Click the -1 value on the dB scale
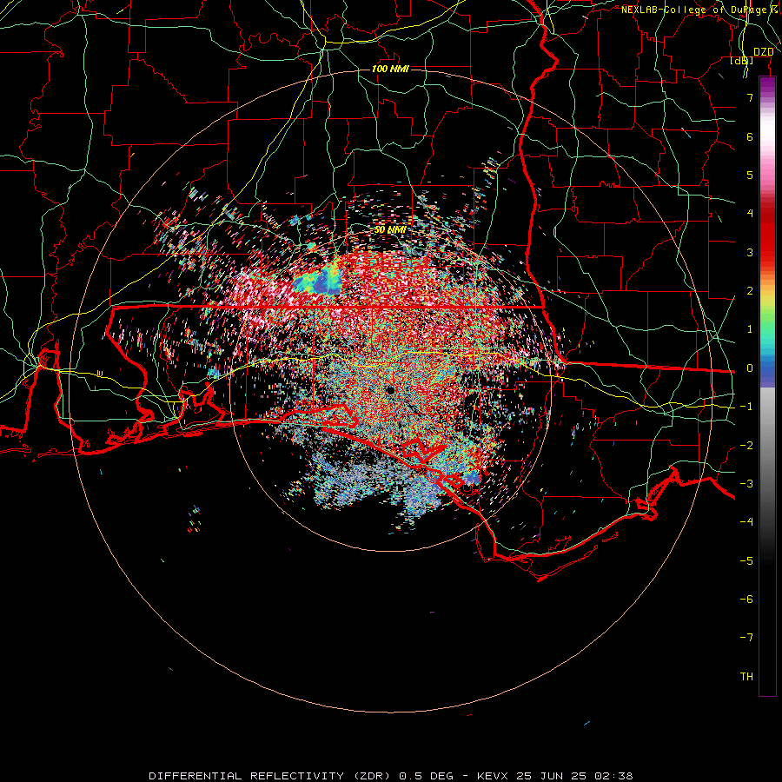 746,407
